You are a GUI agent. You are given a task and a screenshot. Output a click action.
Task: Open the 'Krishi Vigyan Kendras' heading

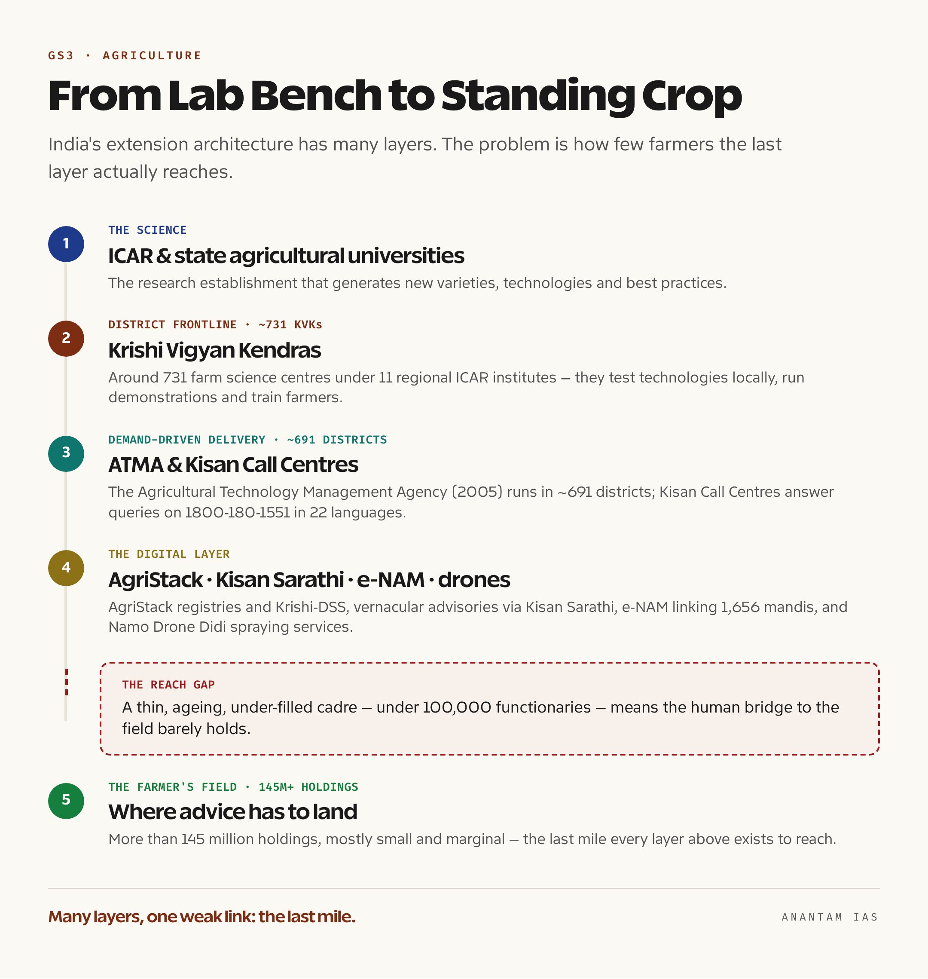pyautogui.click(x=214, y=350)
